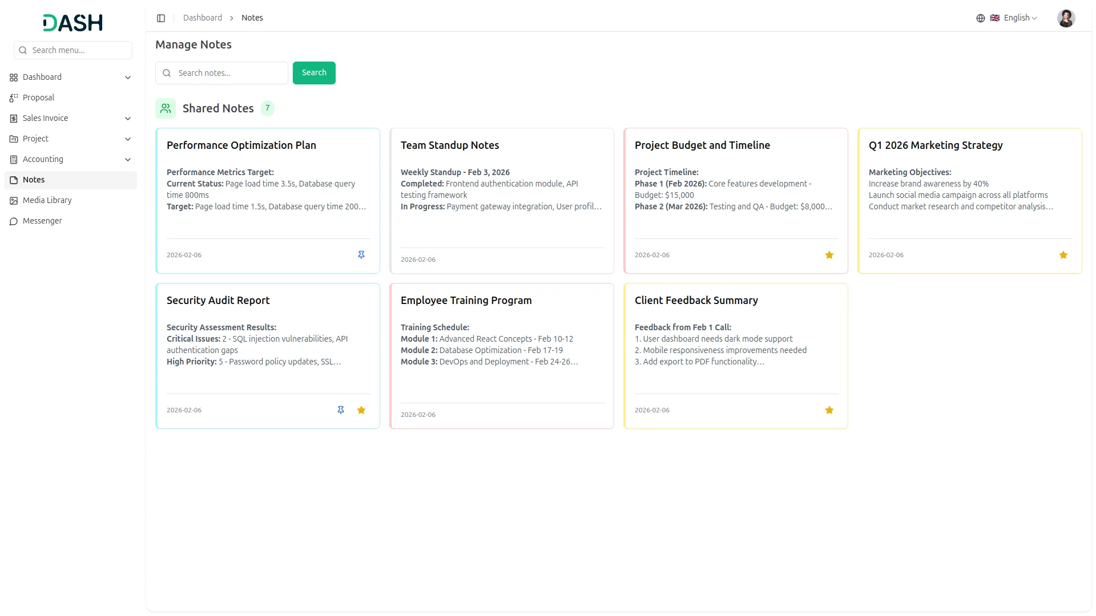Toggle the sidebar collapse icon
The width and height of the screenshot is (1096, 616).
161,18
